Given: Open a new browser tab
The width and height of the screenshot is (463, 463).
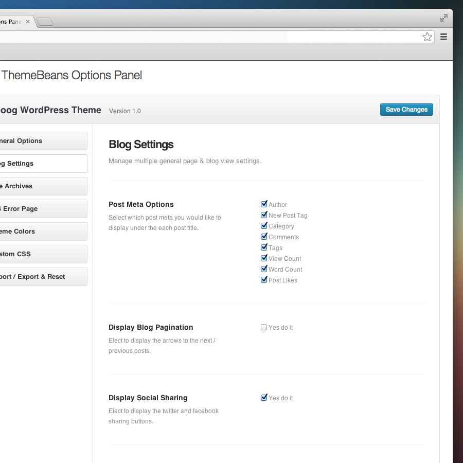Looking at the screenshot, I should [x=45, y=22].
